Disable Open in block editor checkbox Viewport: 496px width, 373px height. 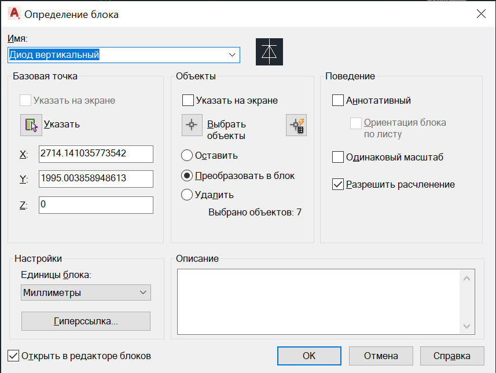pyautogui.click(x=13, y=356)
